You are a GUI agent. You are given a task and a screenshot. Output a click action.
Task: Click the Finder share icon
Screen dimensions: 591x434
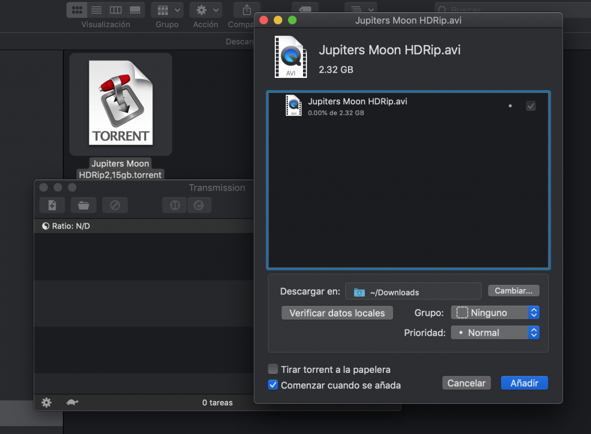click(x=246, y=10)
